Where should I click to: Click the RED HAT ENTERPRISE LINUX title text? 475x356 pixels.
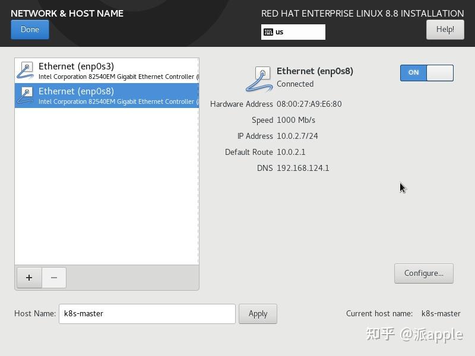[363, 13]
